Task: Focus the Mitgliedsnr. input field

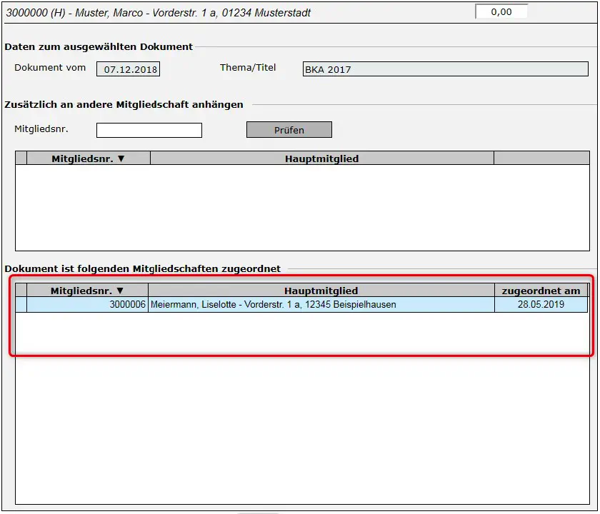Action: coord(149,130)
